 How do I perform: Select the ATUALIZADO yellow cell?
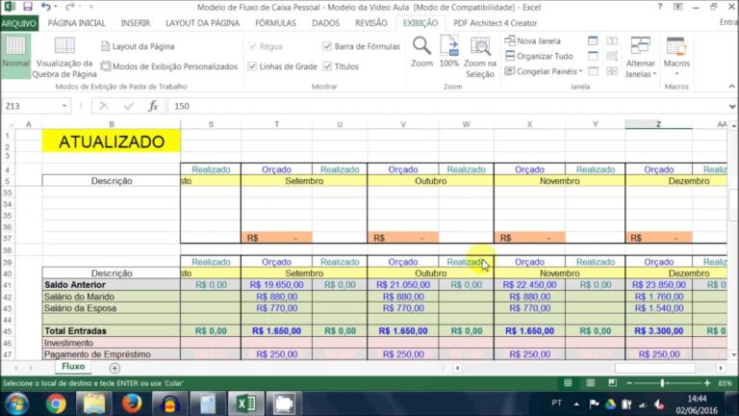pyautogui.click(x=112, y=142)
